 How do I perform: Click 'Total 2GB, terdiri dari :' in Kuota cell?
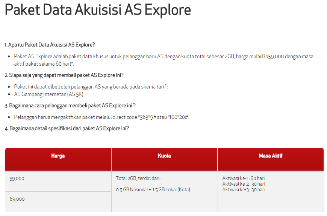click(139, 178)
